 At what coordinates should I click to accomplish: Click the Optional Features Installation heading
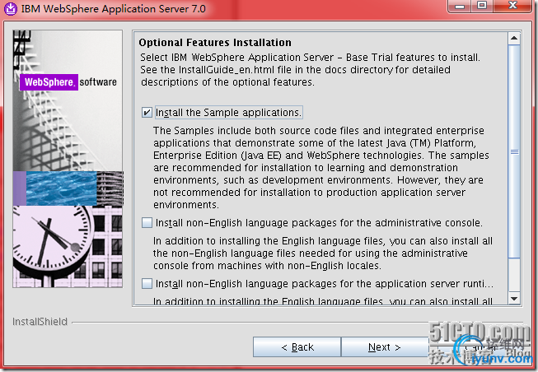click(x=215, y=43)
